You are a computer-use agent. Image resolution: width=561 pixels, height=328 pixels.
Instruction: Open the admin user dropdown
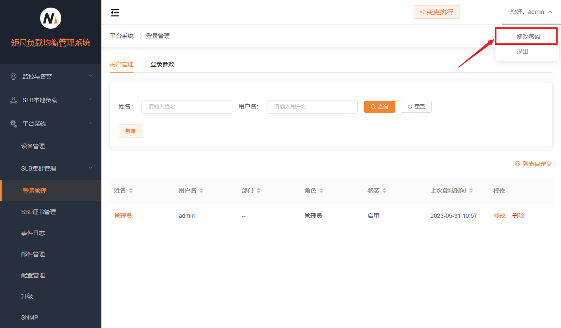tap(531, 12)
